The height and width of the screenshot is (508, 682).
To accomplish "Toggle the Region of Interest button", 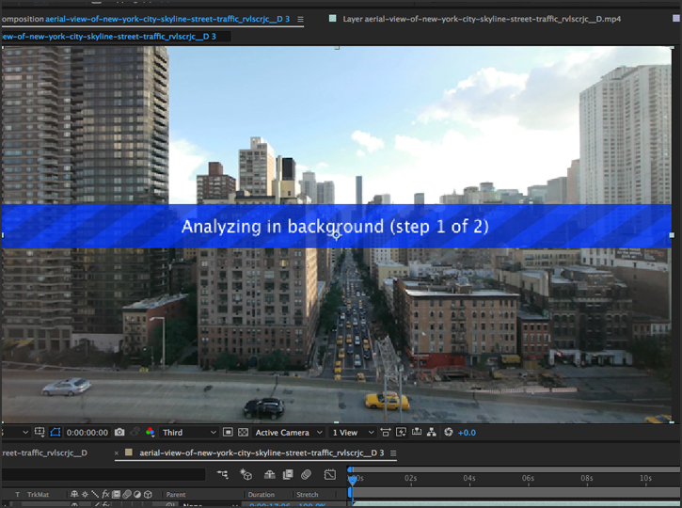I will 228,432.
